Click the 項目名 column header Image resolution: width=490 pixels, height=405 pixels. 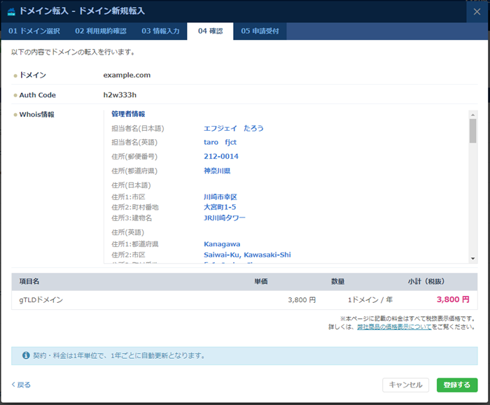29,281
